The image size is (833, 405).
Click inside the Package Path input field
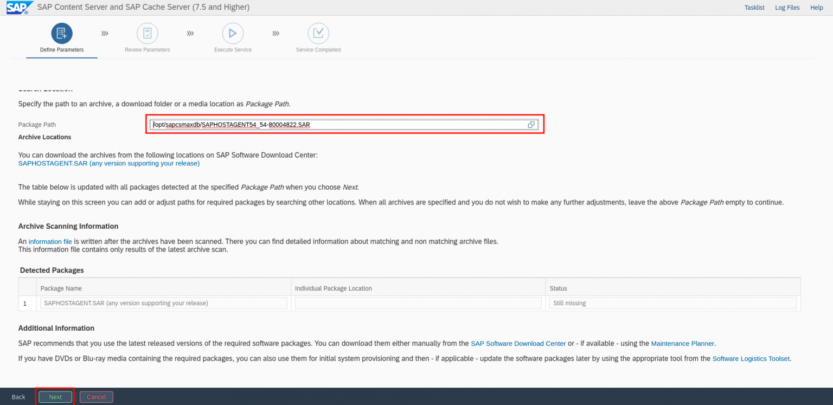pos(336,125)
